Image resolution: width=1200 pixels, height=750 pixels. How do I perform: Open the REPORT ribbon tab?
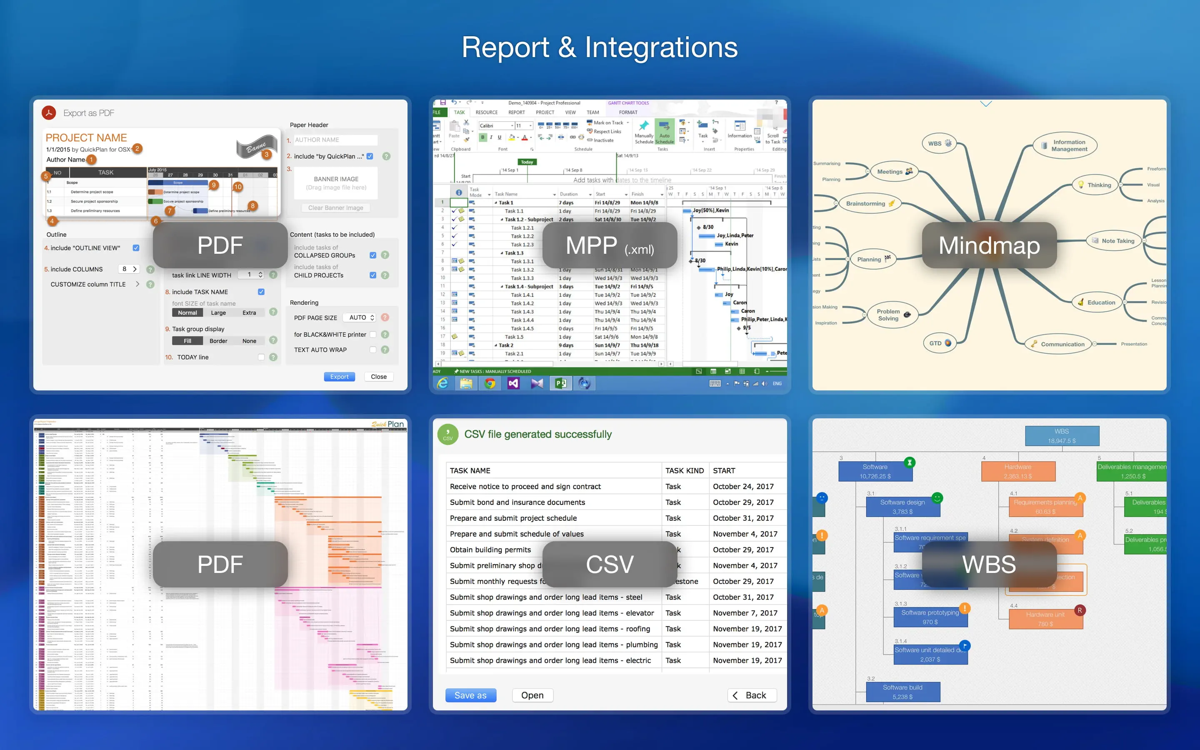coord(516,112)
